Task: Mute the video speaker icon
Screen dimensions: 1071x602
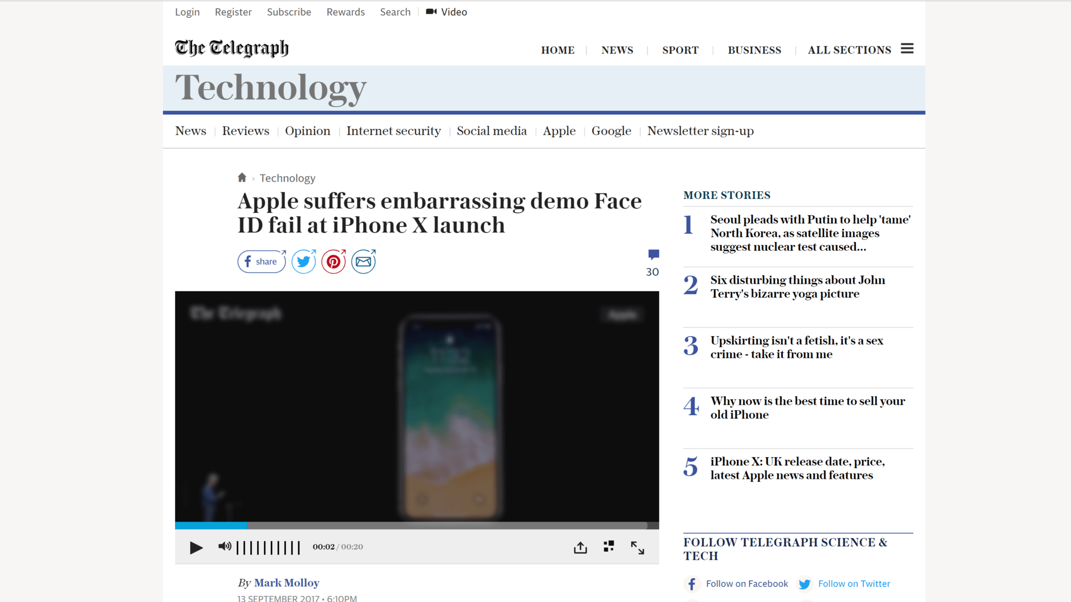Action: pos(225,547)
